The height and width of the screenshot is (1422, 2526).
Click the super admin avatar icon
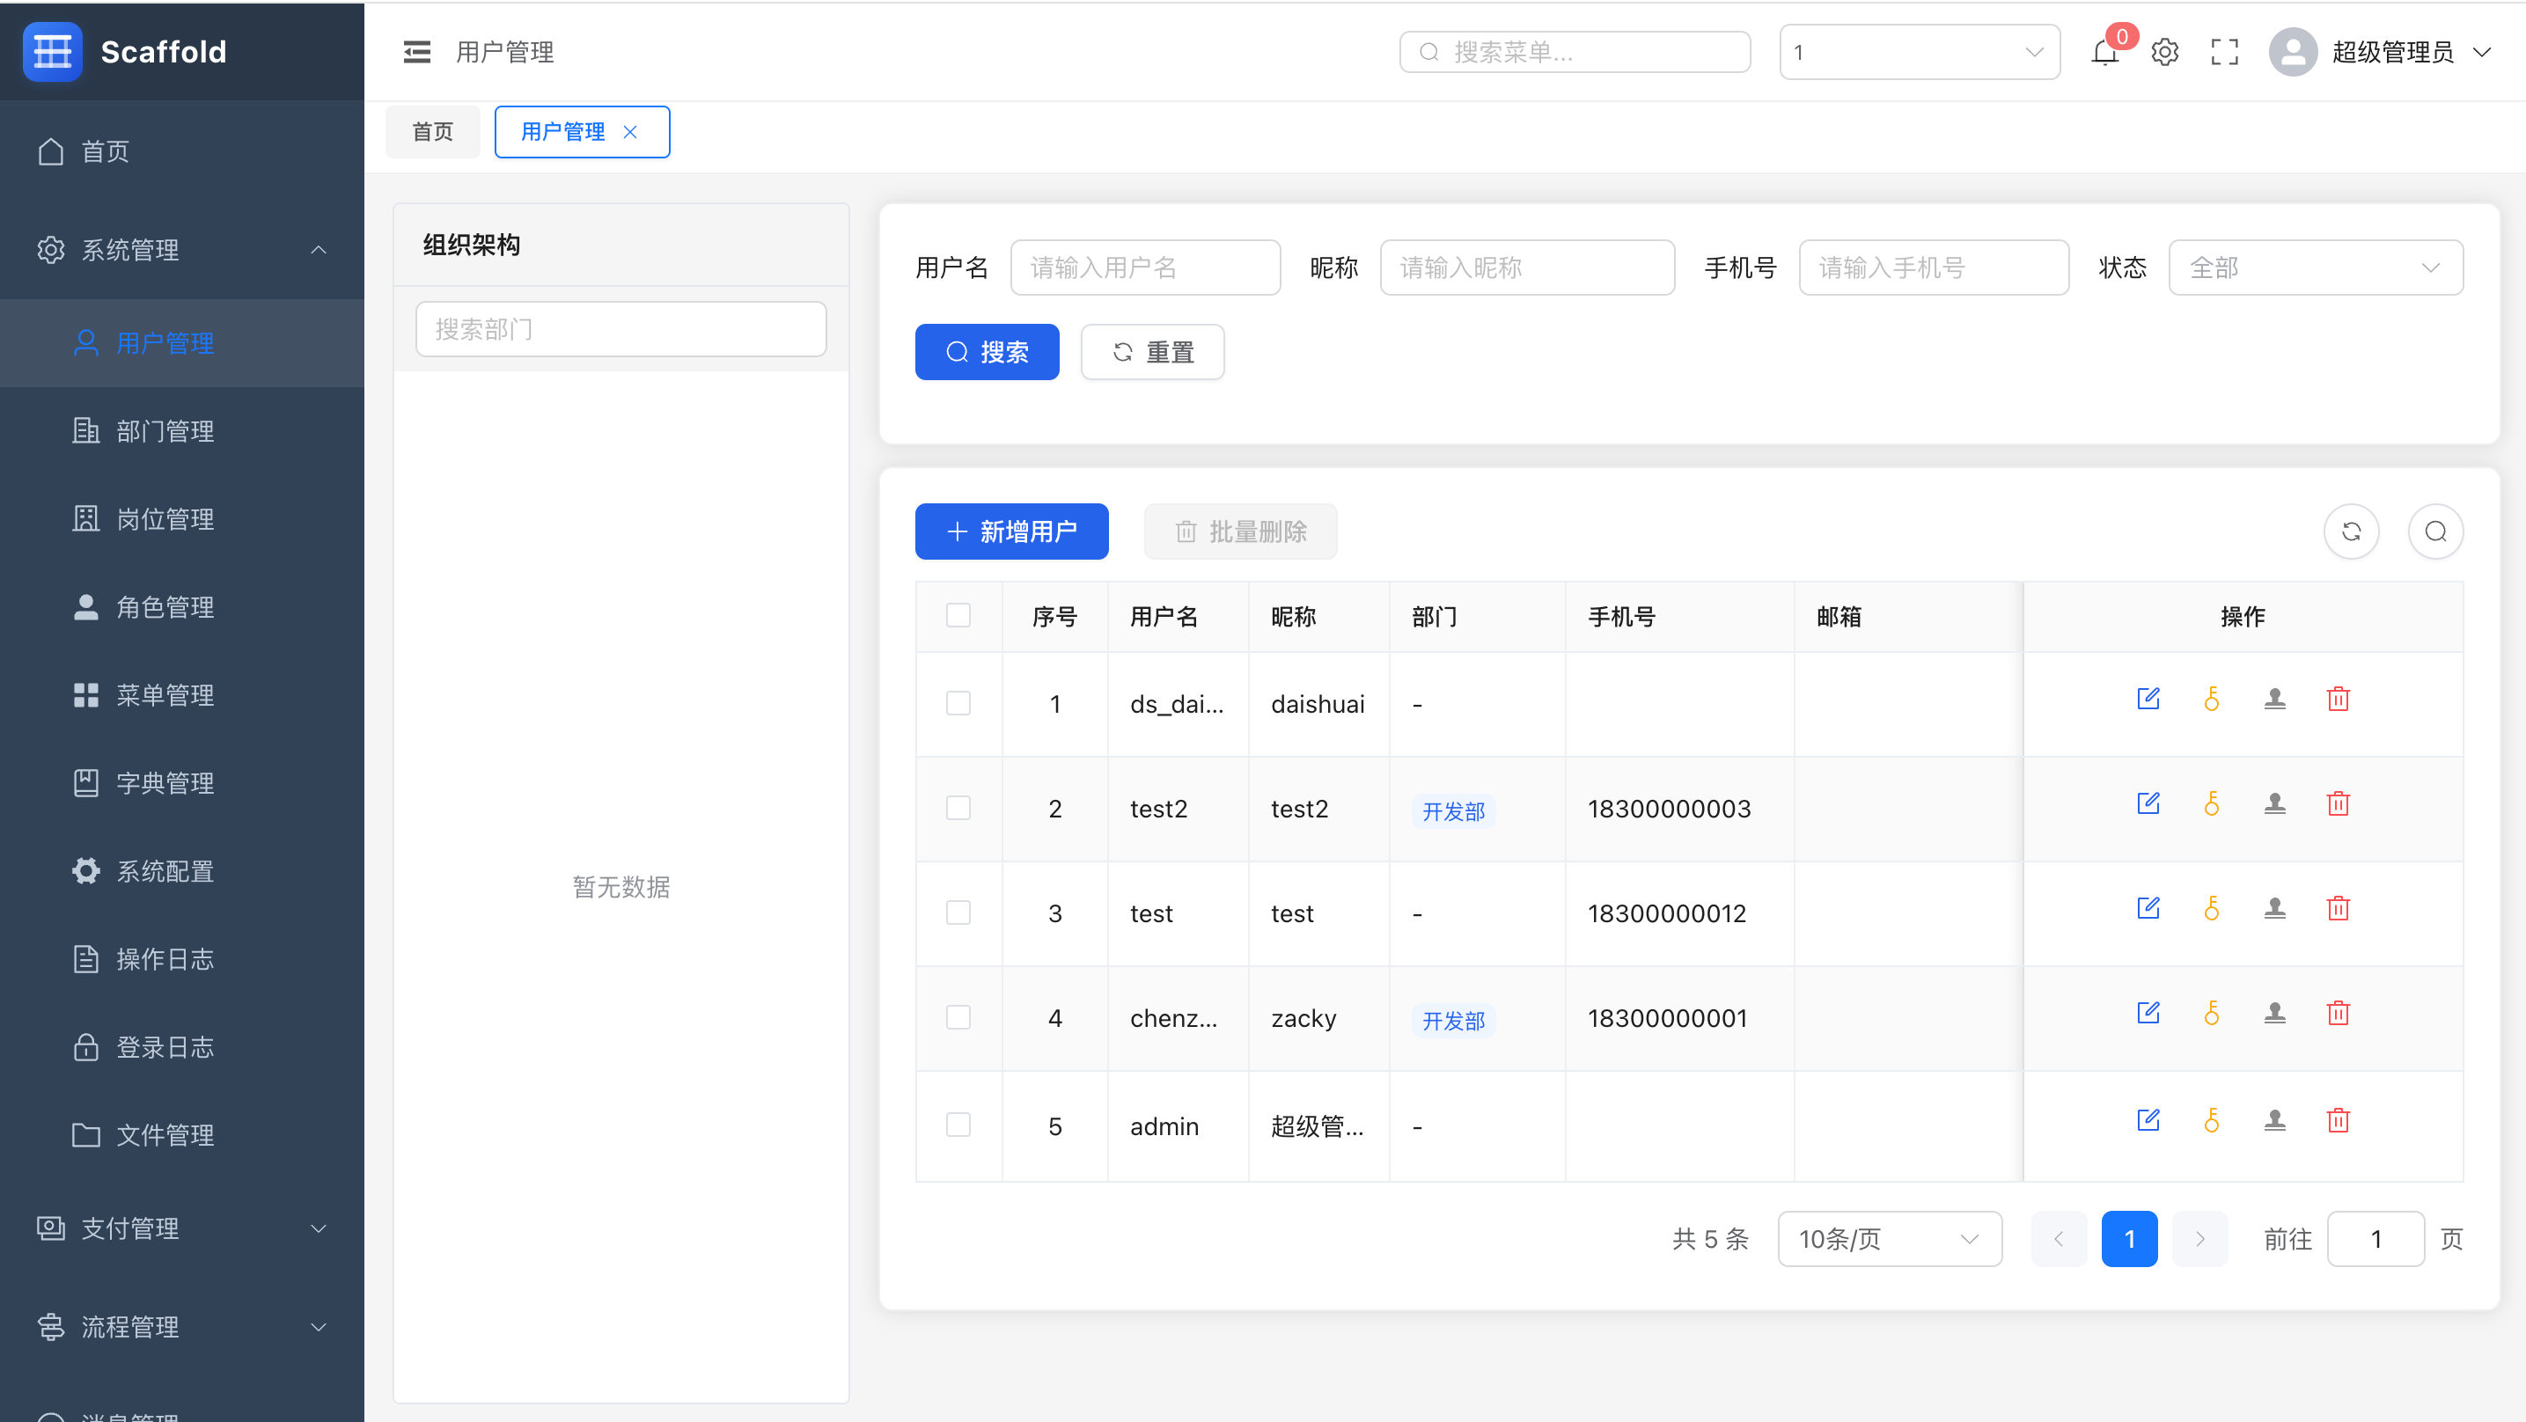pos(2293,52)
